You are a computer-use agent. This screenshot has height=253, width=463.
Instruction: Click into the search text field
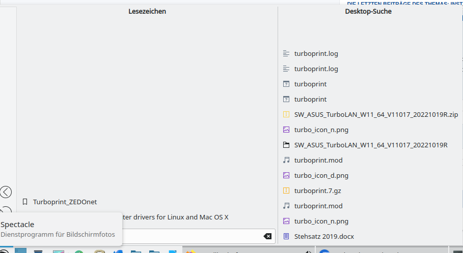tap(194, 236)
